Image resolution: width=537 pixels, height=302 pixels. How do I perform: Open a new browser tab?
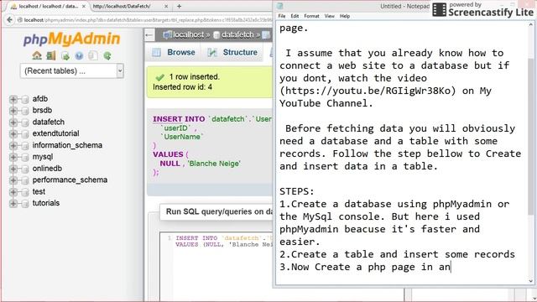(179, 6)
